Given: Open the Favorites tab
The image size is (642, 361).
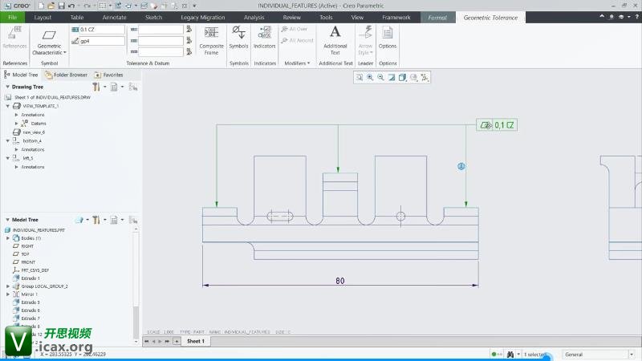Looking at the screenshot, I should (109, 75).
